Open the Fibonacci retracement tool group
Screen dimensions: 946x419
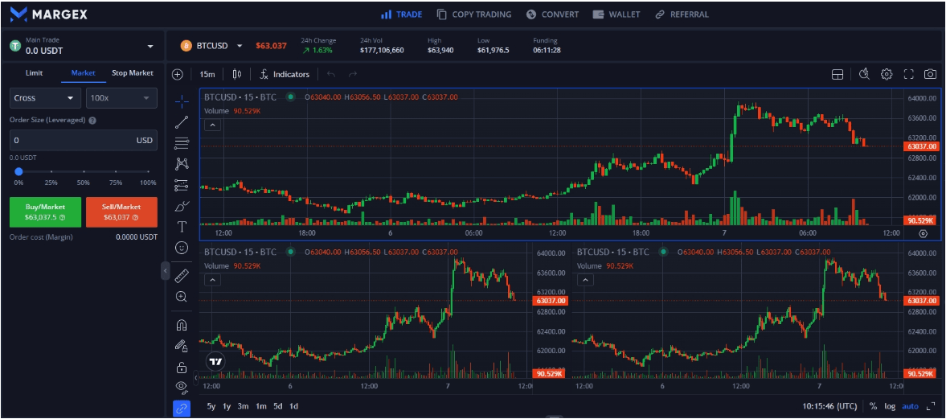(x=182, y=143)
